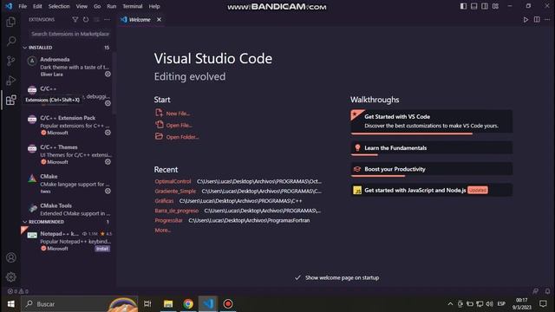The height and width of the screenshot is (312, 555).
Task: Open Source Control view
Action: pyautogui.click(x=11, y=61)
